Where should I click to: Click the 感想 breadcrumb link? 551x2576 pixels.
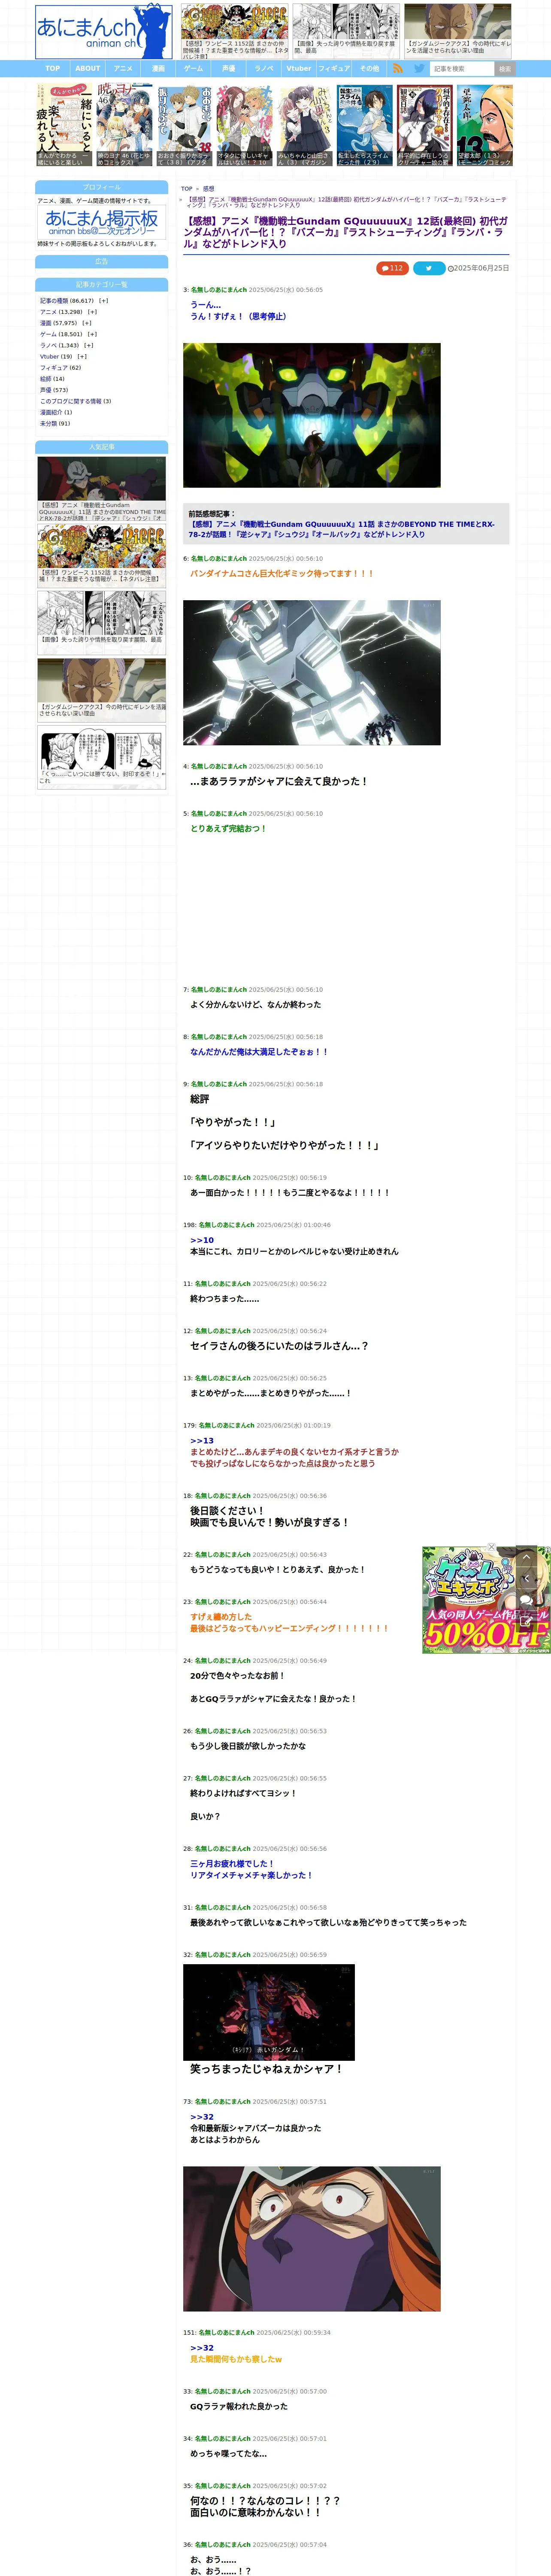click(x=208, y=188)
